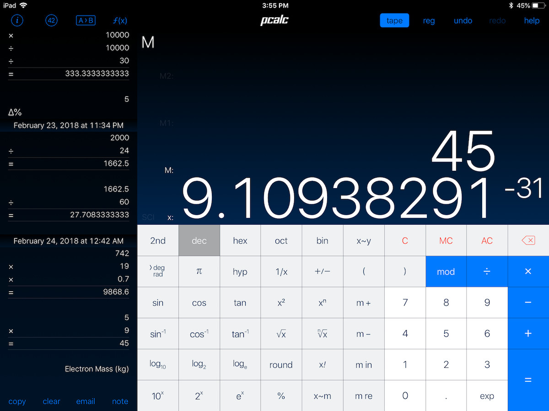Switch display to binary mode
Screen dimensions: 549x411
click(x=323, y=240)
